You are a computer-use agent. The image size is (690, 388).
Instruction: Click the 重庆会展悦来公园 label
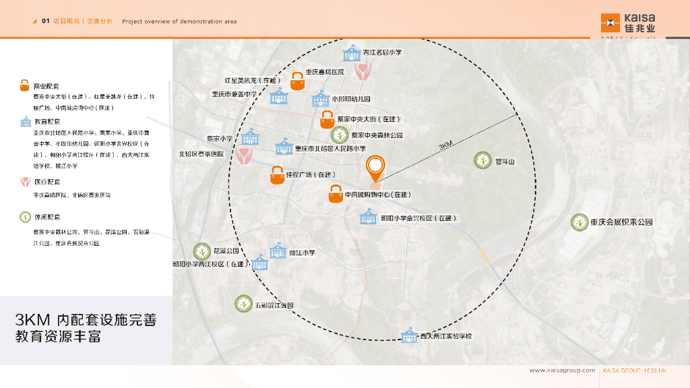click(x=621, y=222)
